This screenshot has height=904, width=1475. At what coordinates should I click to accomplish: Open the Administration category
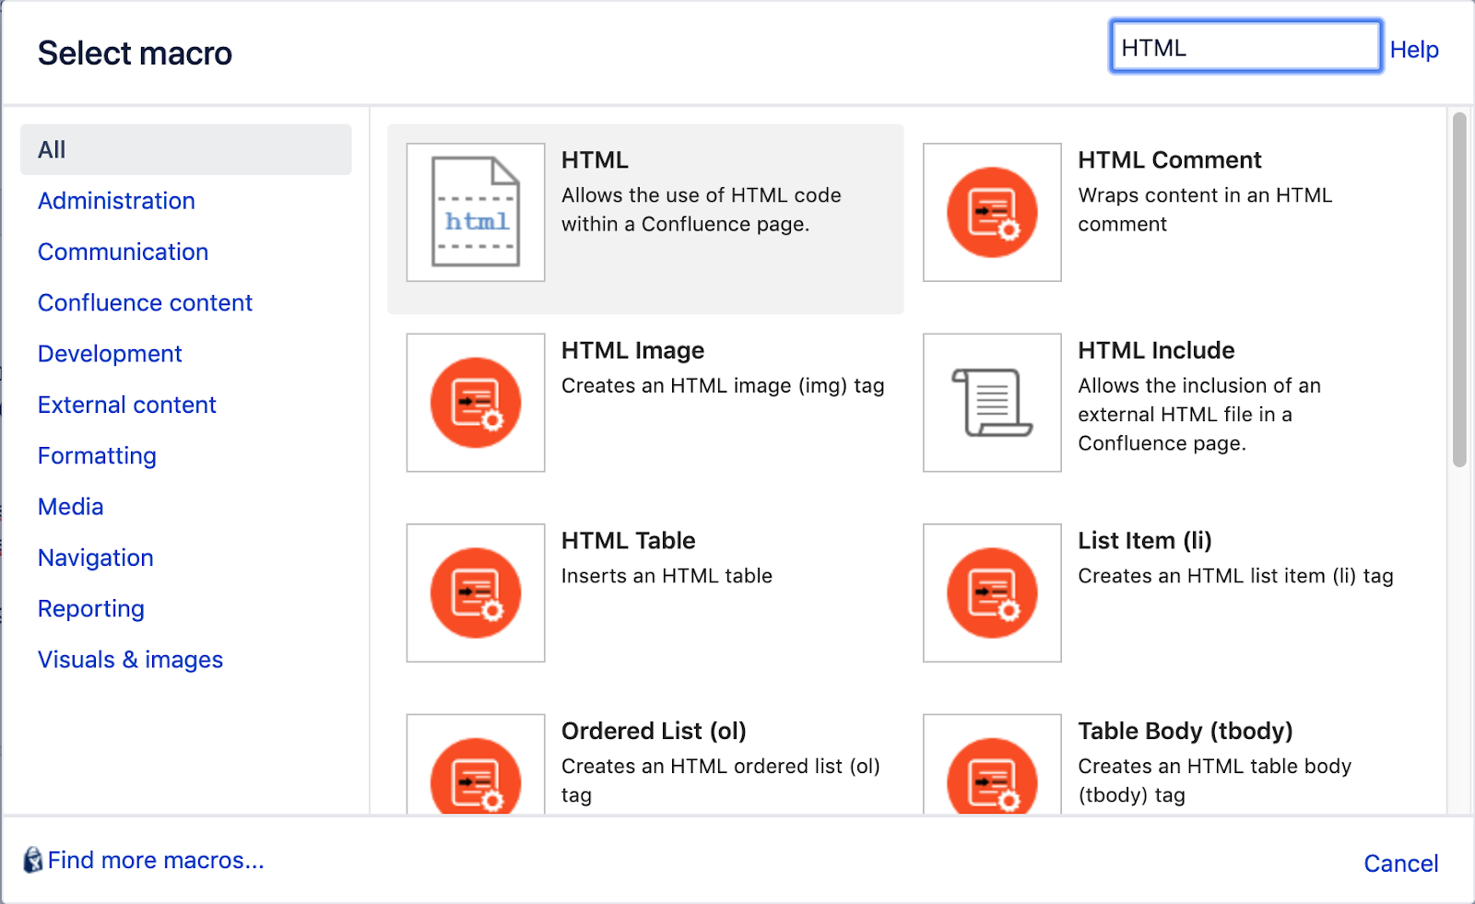(115, 201)
